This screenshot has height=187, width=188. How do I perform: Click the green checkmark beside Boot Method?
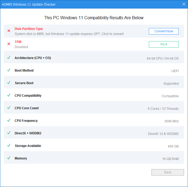point(9,70)
